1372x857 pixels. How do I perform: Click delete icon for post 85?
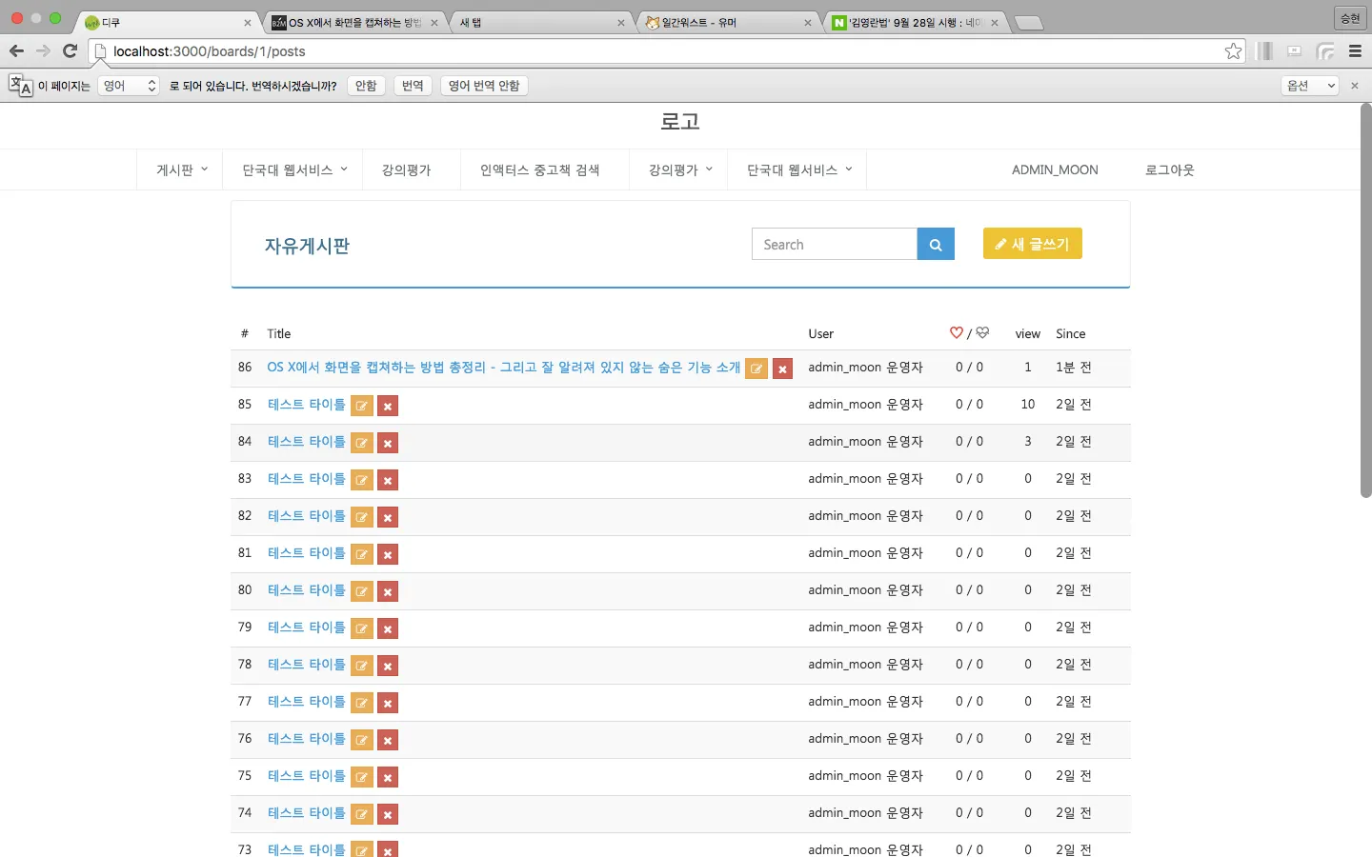[x=388, y=406]
